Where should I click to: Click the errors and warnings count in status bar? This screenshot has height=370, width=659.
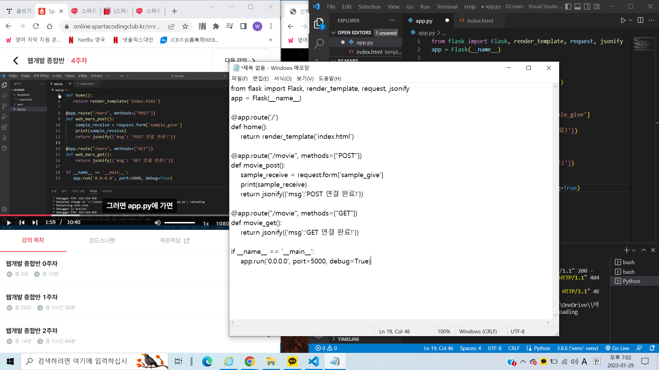click(326, 348)
